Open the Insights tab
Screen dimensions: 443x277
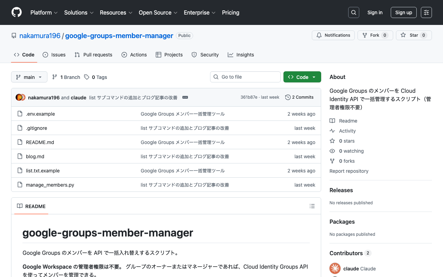[x=241, y=55]
